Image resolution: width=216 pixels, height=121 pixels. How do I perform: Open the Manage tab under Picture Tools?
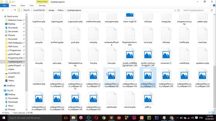coord(42,5)
